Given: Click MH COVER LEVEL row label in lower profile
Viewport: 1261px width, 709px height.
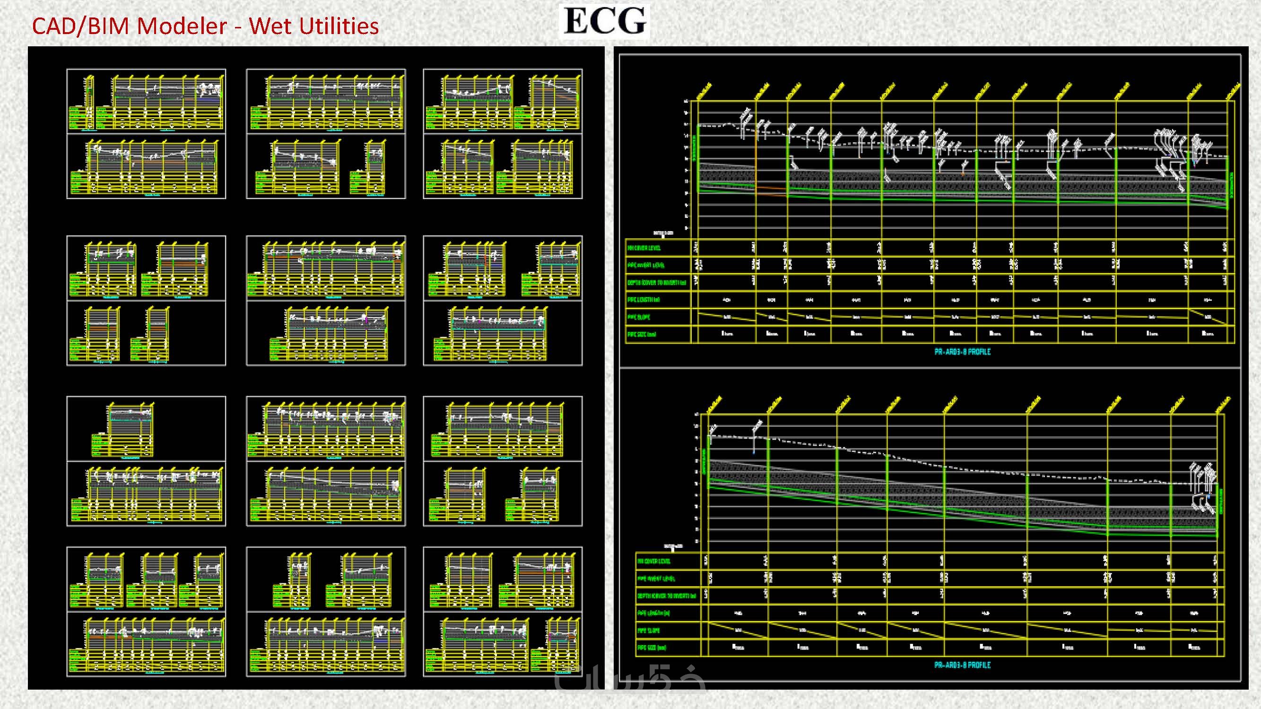Looking at the screenshot, I should pyautogui.click(x=653, y=561).
